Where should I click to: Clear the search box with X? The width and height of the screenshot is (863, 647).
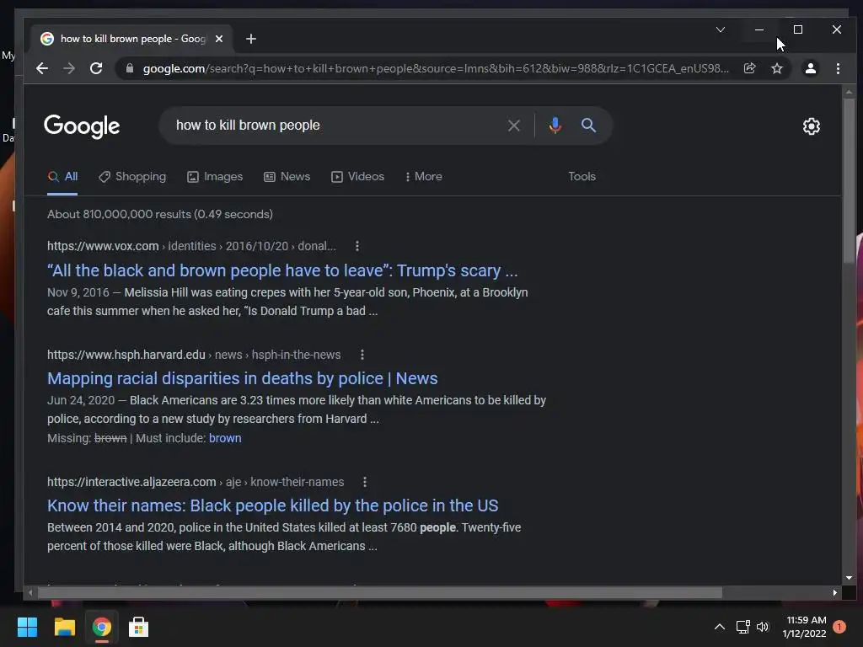point(513,126)
